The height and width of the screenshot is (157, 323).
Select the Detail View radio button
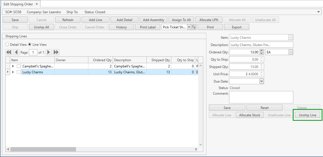click(7, 45)
